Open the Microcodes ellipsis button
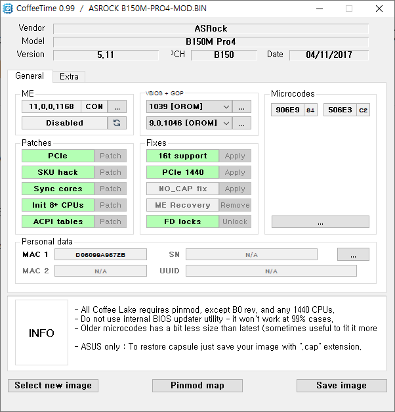 320,222
